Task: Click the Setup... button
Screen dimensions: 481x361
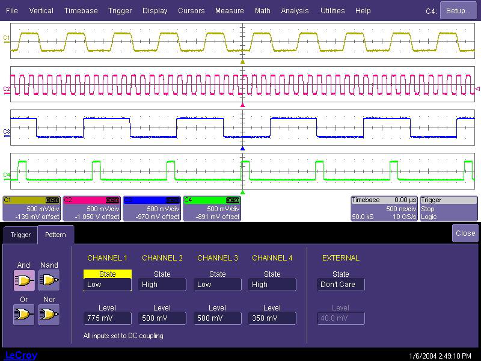Action: (x=458, y=10)
